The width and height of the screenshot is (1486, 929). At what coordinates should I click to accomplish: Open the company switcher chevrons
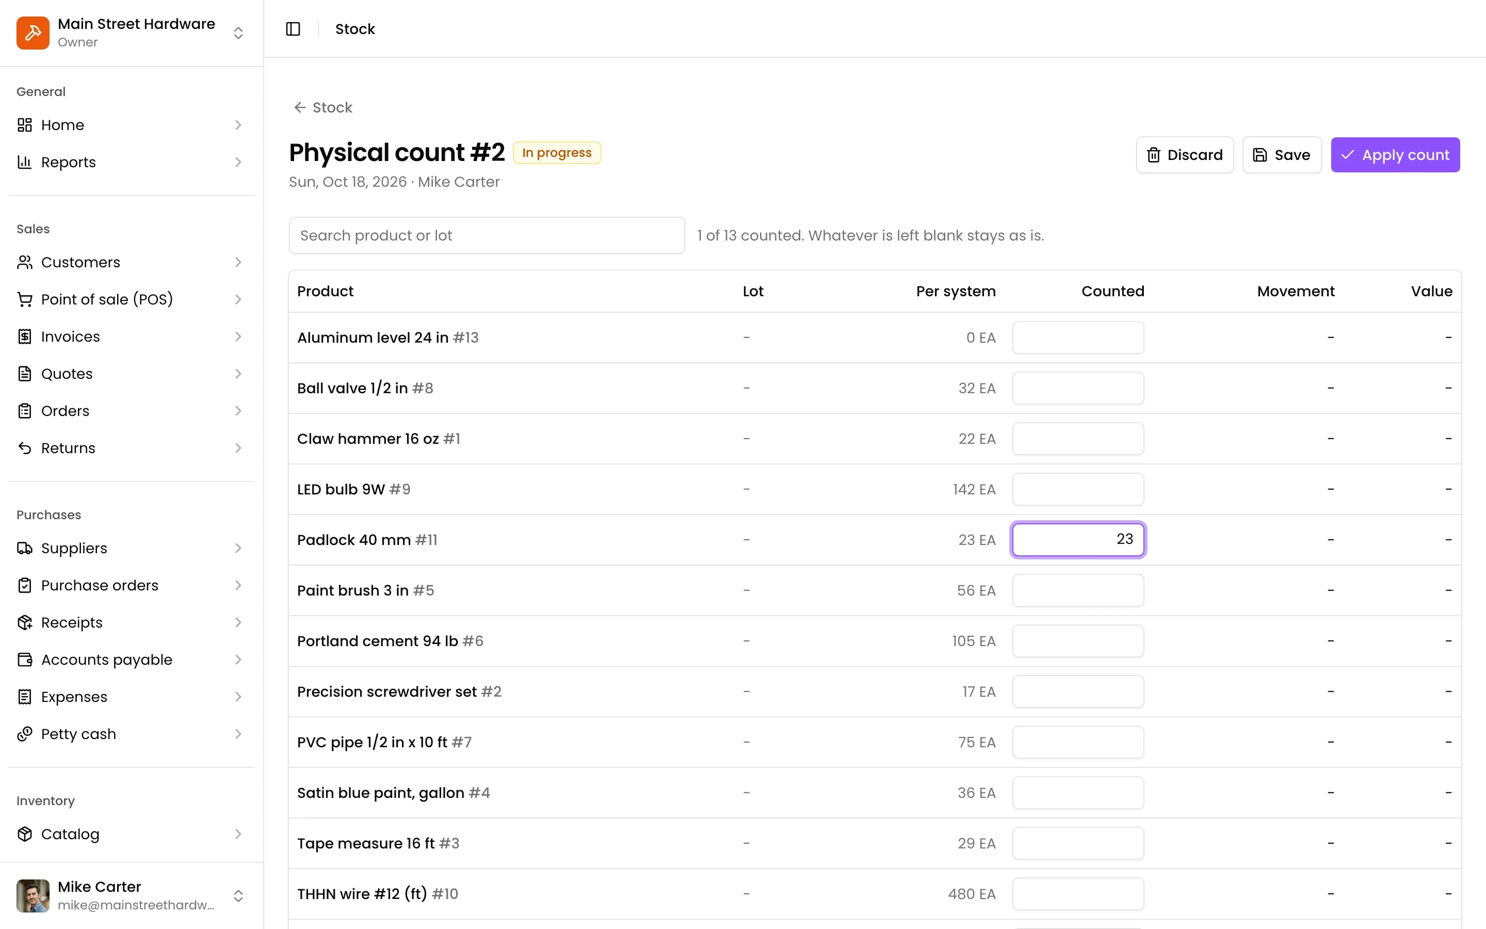coord(238,33)
